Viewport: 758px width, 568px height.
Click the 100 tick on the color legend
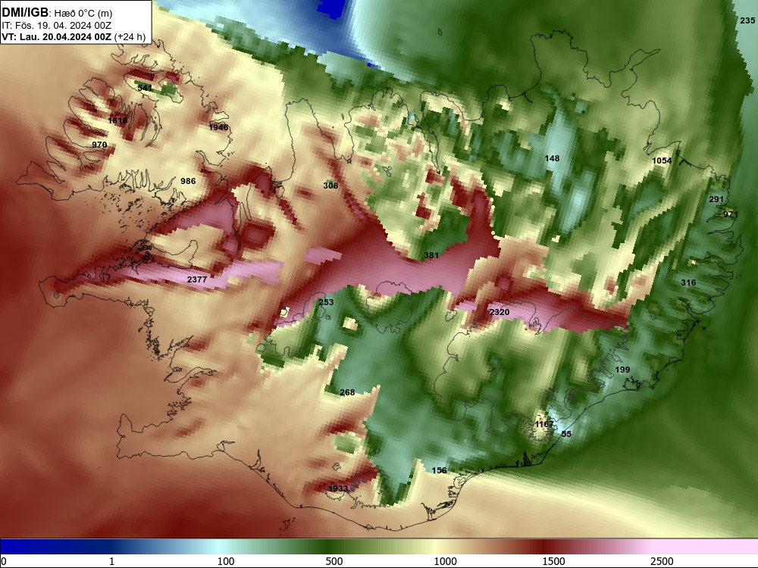(x=226, y=561)
